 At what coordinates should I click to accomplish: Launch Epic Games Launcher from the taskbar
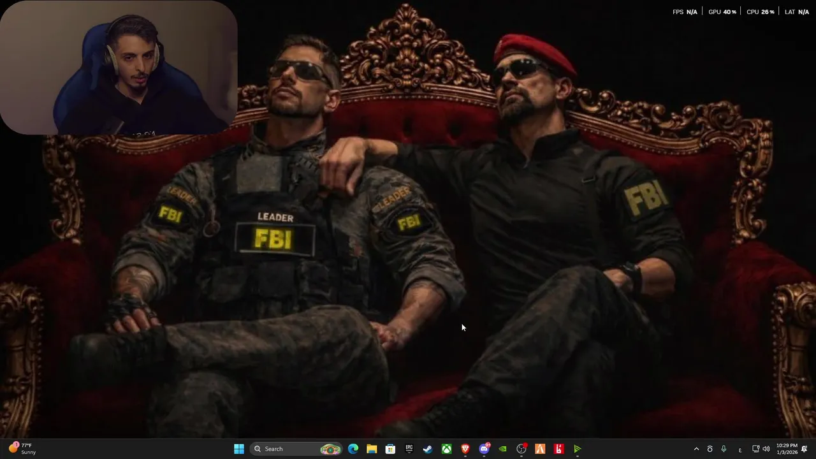[x=409, y=449]
